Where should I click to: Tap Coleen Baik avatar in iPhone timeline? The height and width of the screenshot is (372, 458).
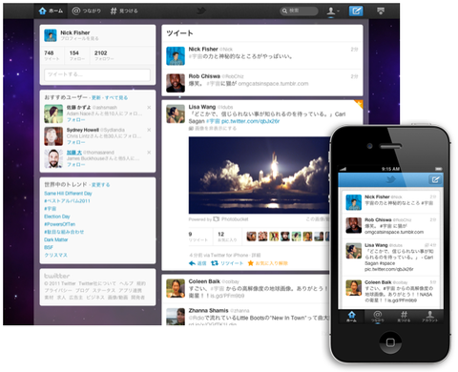(354, 288)
